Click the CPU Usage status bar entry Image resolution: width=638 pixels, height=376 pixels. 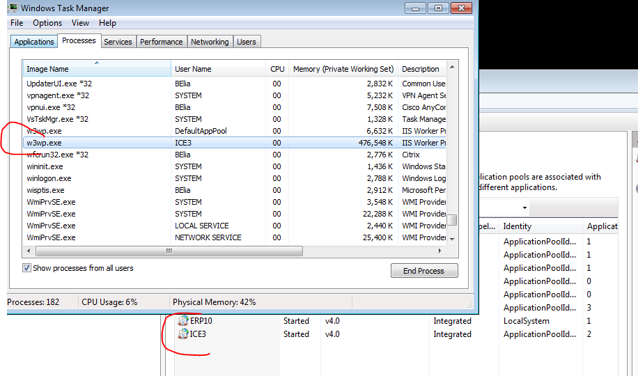pyautogui.click(x=109, y=302)
